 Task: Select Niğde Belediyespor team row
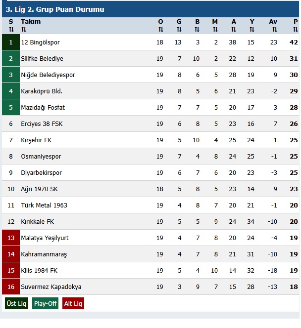(48, 75)
